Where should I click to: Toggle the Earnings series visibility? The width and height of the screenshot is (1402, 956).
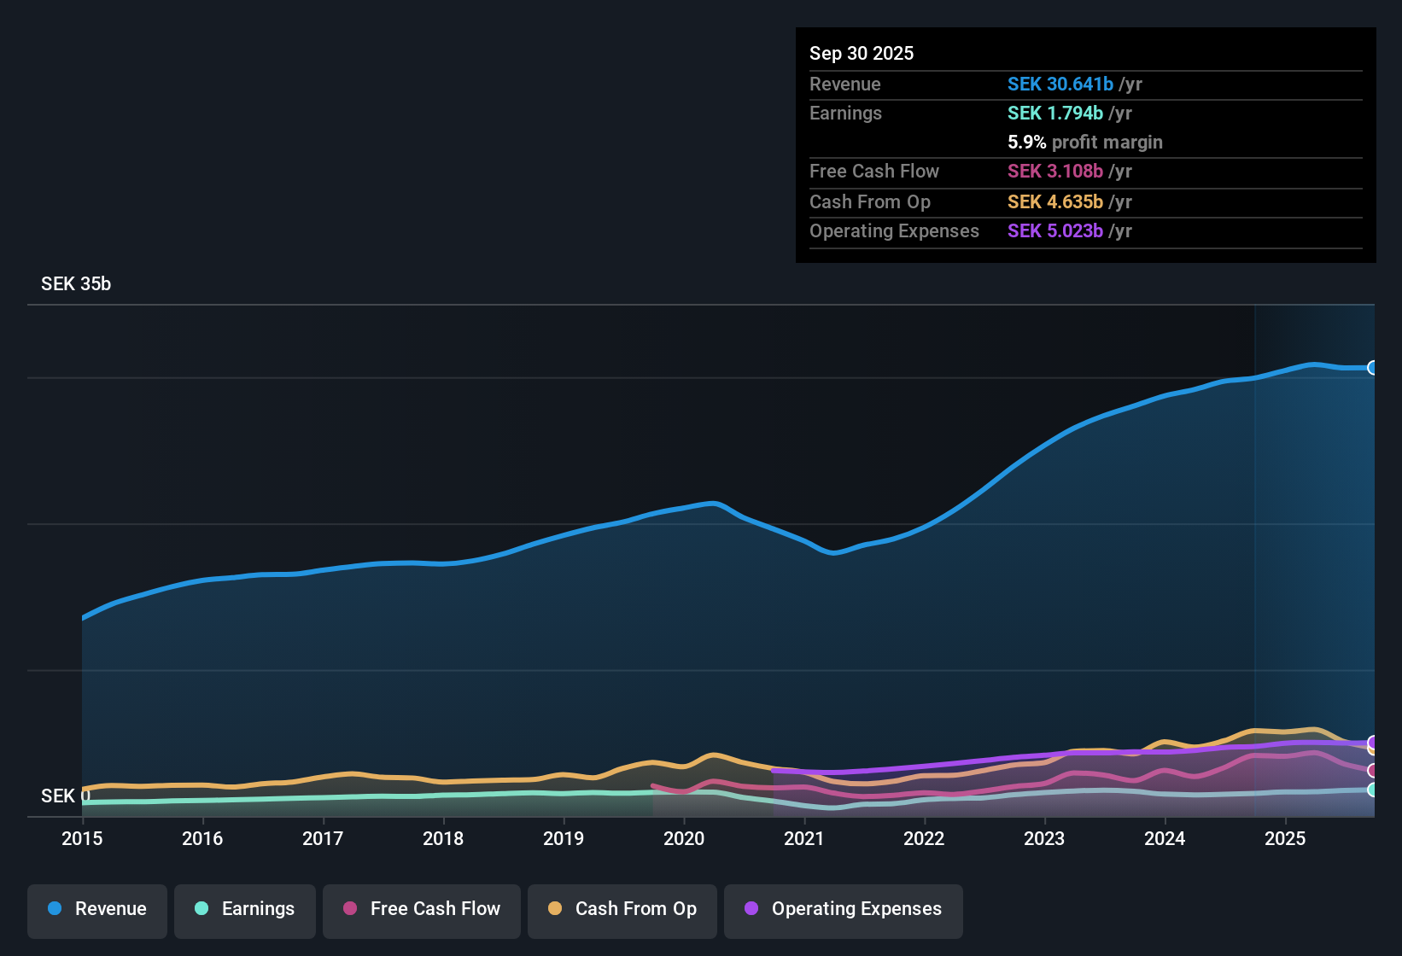(x=244, y=909)
